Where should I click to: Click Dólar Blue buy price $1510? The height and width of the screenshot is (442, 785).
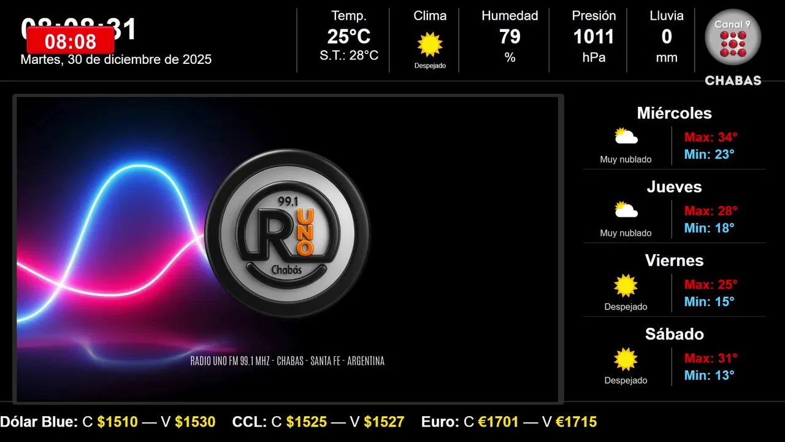tap(118, 422)
